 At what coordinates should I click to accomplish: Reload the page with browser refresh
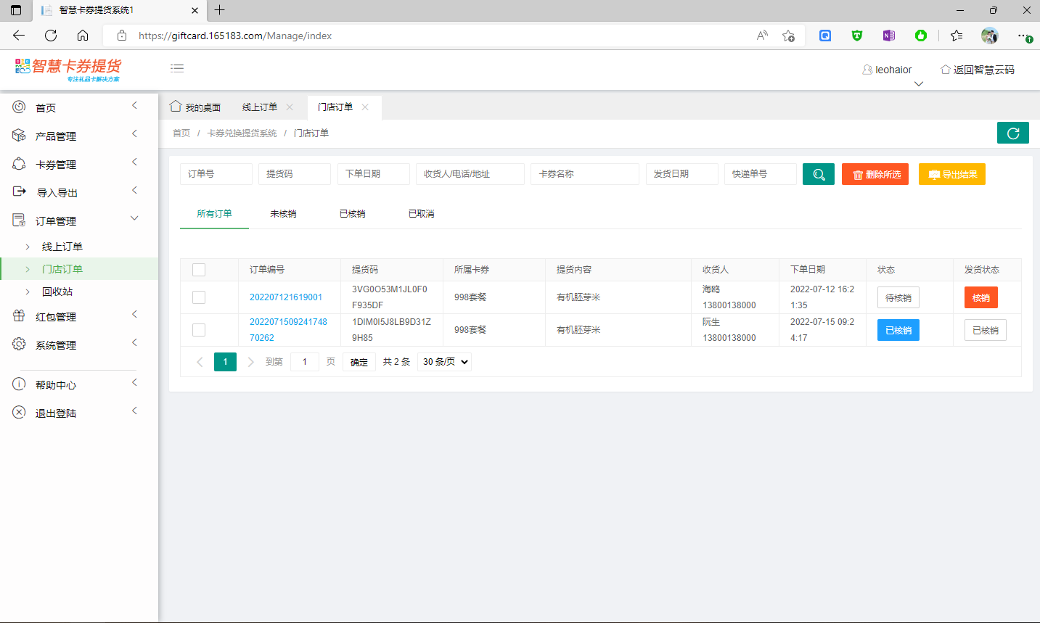coord(51,36)
